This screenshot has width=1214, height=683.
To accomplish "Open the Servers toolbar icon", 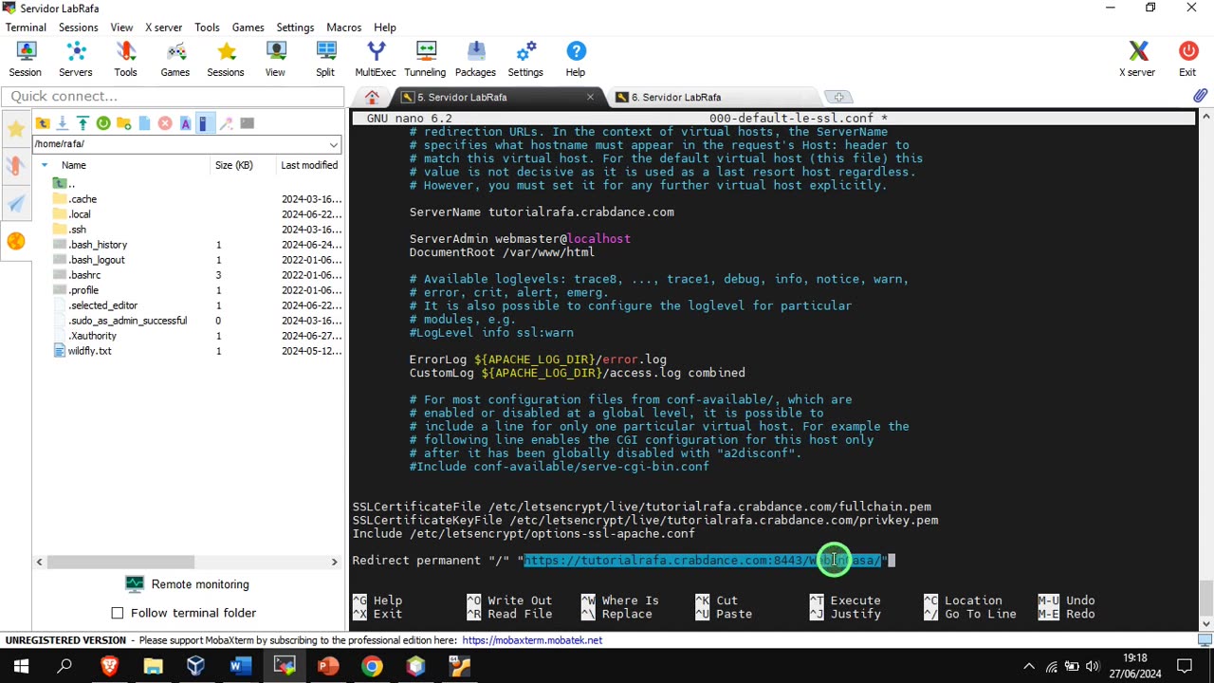I will (x=76, y=59).
